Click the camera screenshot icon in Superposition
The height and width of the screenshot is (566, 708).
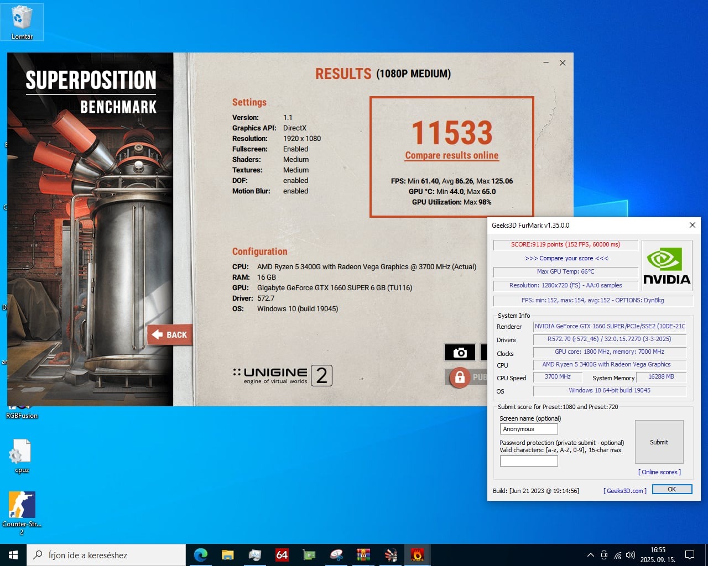coord(460,352)
